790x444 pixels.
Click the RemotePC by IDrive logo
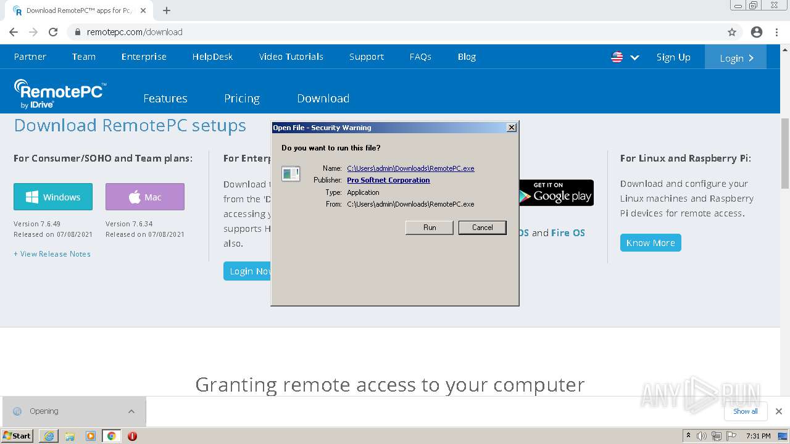[x=60, y=94]
